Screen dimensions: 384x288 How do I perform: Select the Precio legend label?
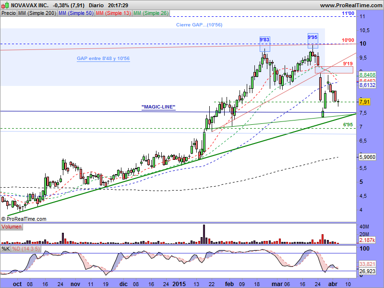coord(9,13)
